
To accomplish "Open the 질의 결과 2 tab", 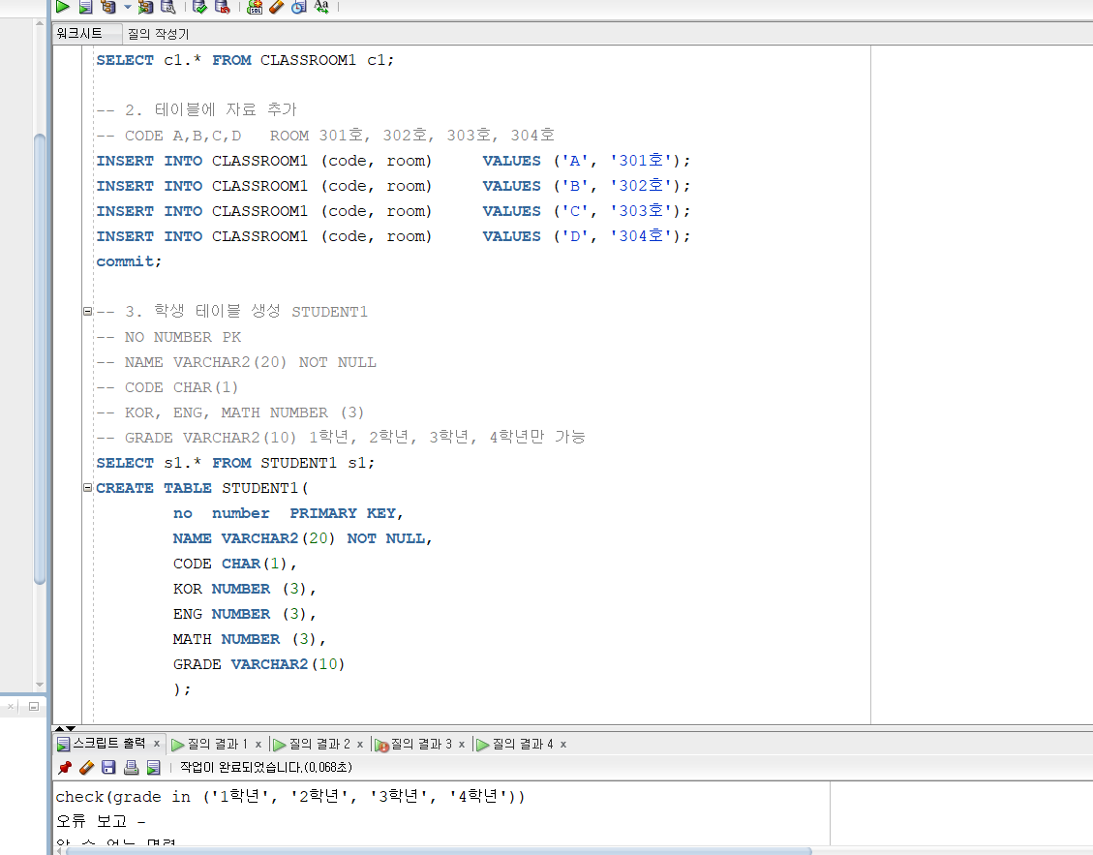I will click(312, 744).
